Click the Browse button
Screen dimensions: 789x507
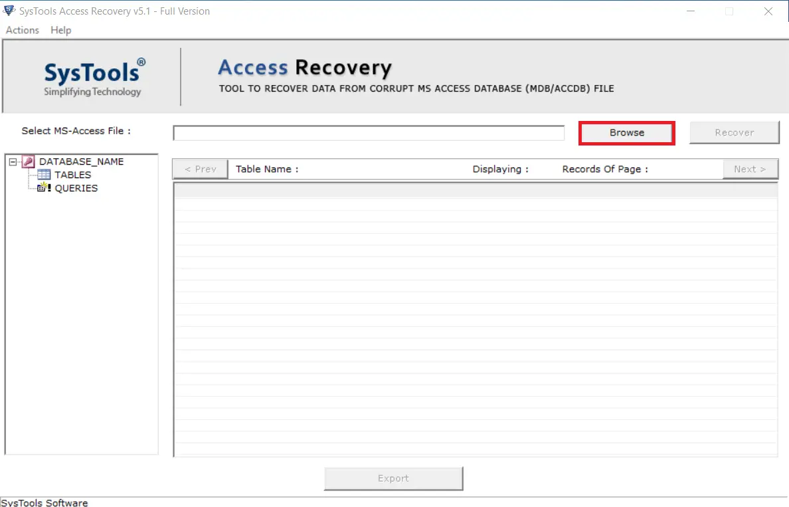click(x=626, y=133)
